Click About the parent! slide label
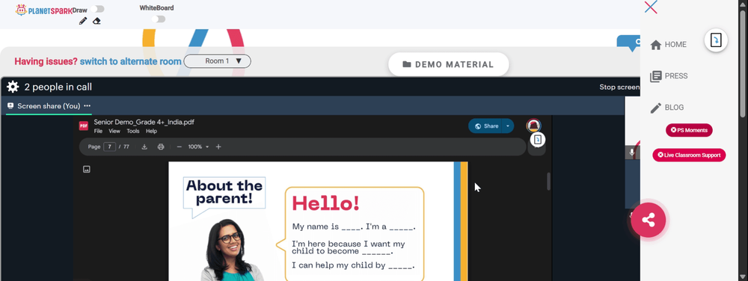This screenshot has width=748, height=281. (x=224, y=192)
